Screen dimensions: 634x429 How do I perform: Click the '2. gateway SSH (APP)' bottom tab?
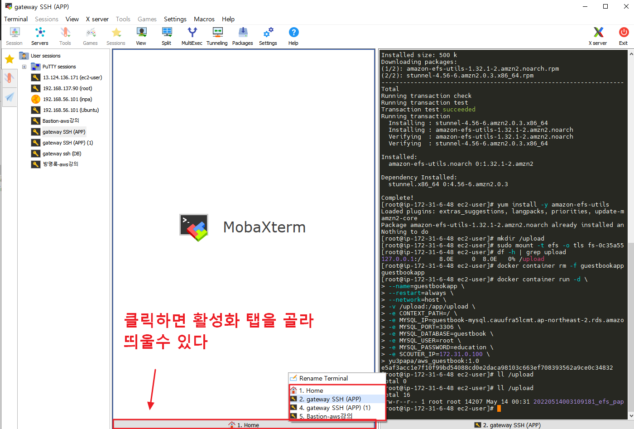click(x=507, y=425)
